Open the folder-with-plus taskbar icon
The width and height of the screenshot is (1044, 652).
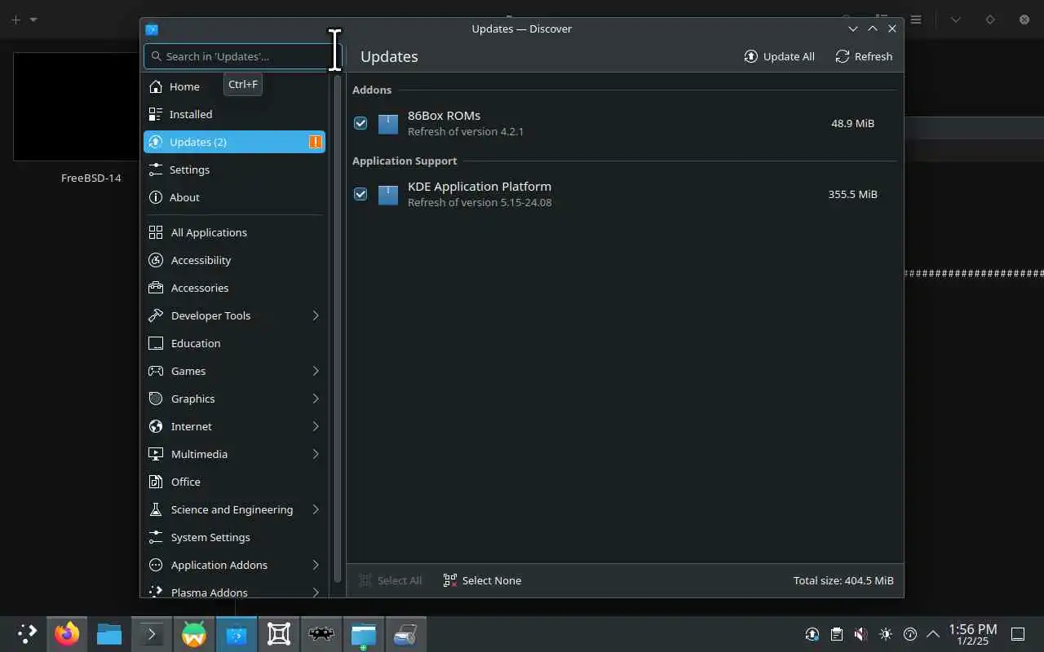click(x=364, y=633)
